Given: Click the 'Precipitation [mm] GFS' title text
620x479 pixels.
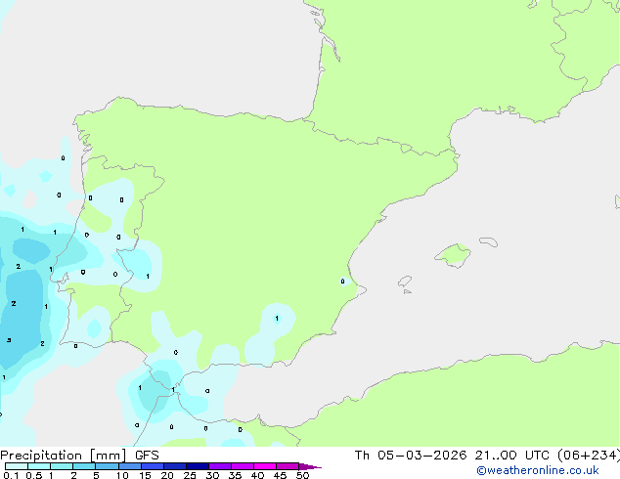Looking at the screenshot, I should tap(79, 456).
